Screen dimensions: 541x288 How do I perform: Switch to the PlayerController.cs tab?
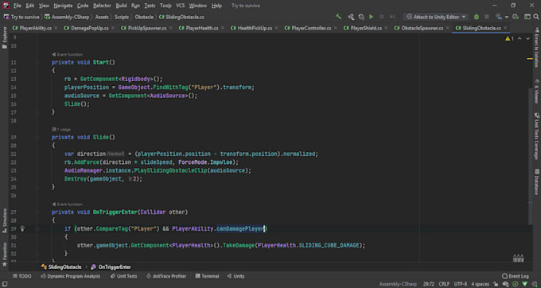pos(311,29)
